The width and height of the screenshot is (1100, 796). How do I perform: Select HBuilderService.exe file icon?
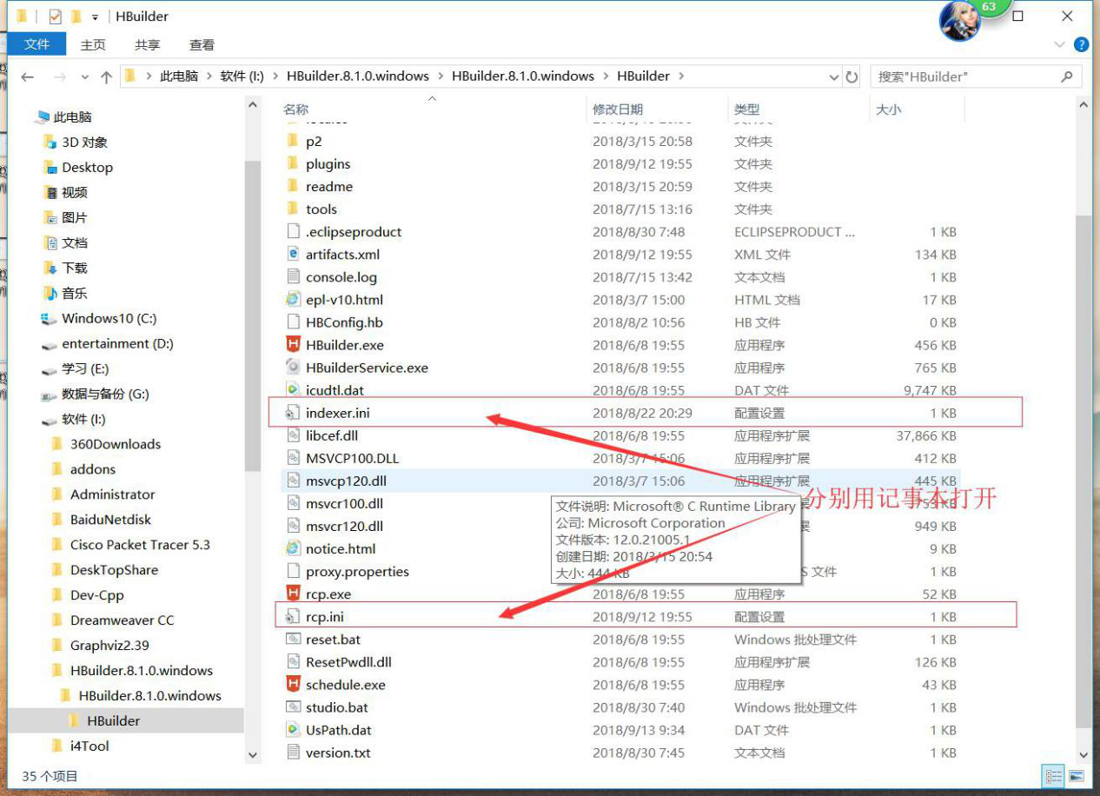293,368
